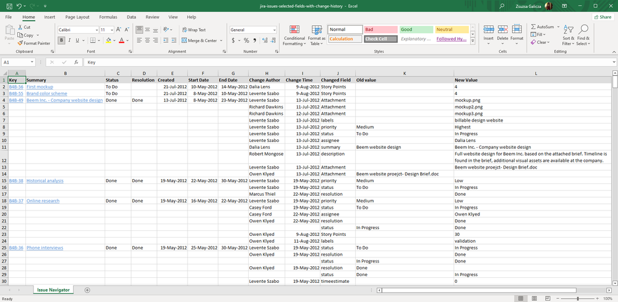
Task: Open the File menu
Action: (x=9, y=17)
